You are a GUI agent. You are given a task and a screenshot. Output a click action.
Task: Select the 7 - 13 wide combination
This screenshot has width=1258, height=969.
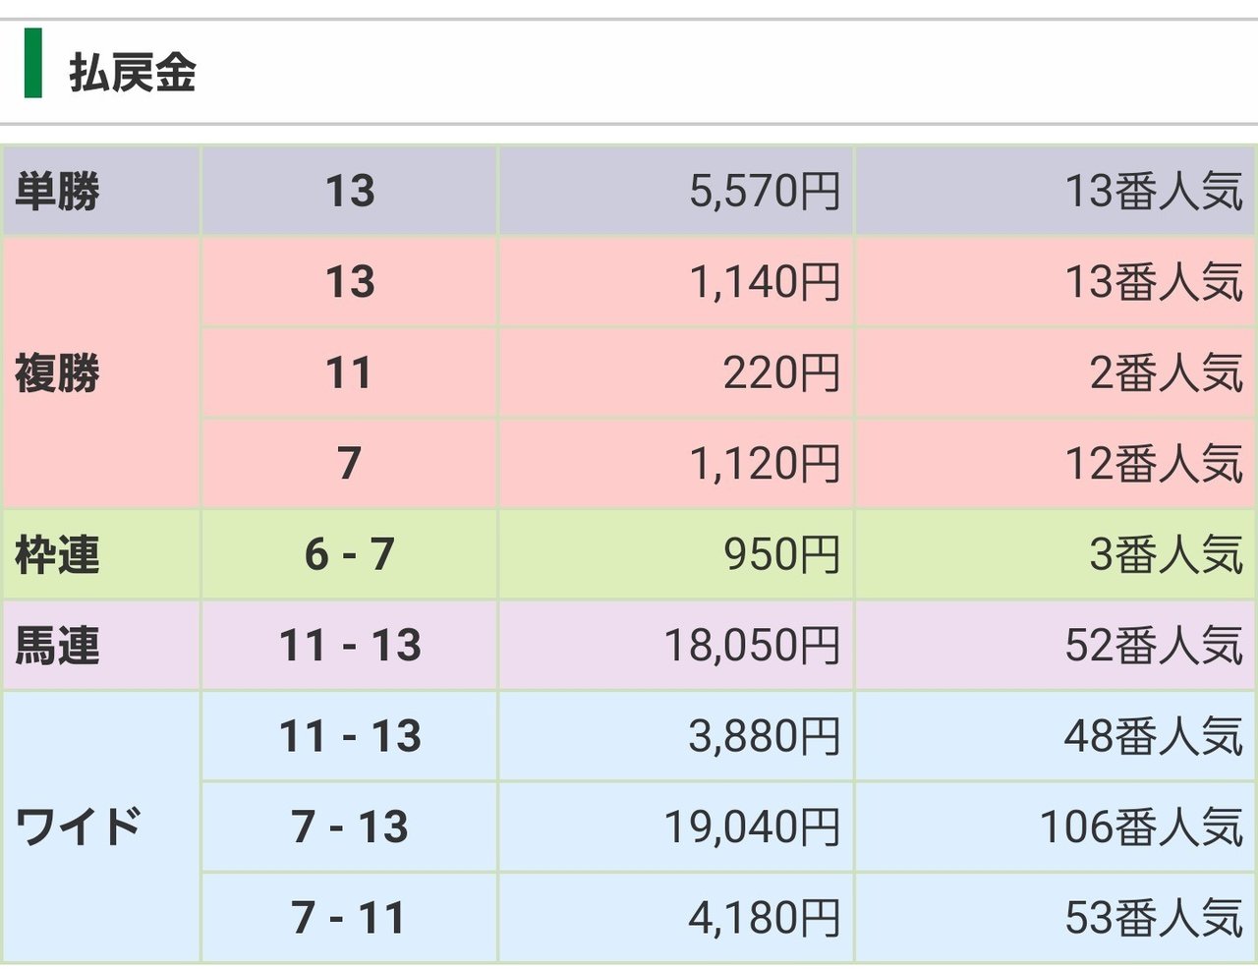pyautogui.click(x=350, y=827)
